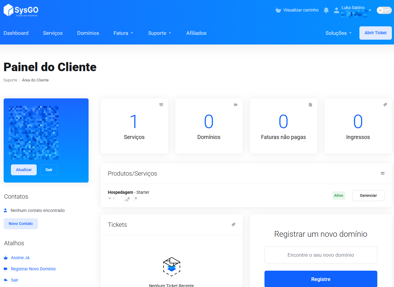The height and width of the screenshot is (287, 394).
Task: Expand the Soluções dropdown
Action: pos(338,33)
